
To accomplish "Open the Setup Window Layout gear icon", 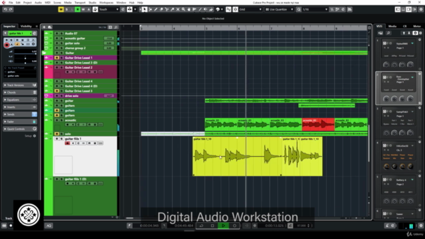I will pos(421,9).
